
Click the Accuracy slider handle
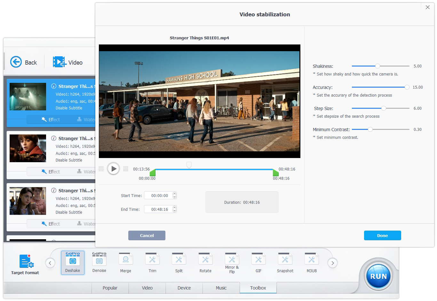407,87
